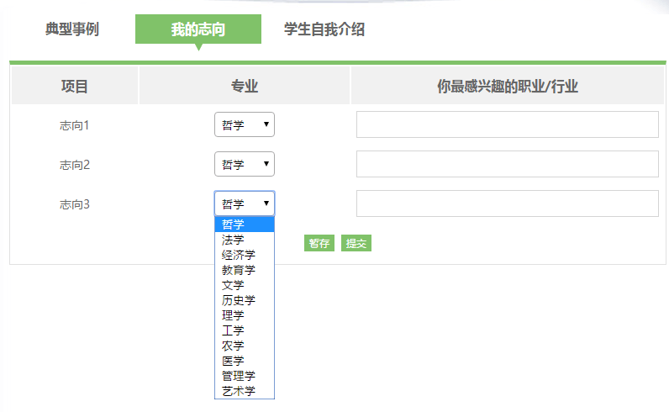Click the 项目 column header
This screenshot has width=669, height=412.
coord(75,86)
